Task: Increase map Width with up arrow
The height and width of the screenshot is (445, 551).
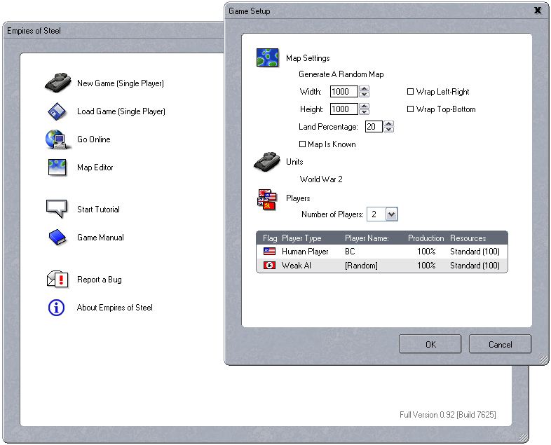Action: (365, 89)
